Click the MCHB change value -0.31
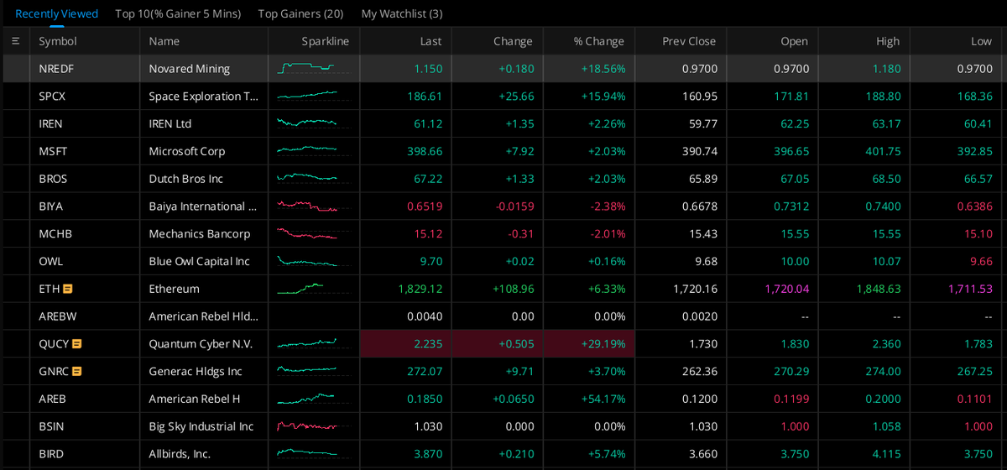Viewport: 1007px width, 470px height. (x=521, y=233)
